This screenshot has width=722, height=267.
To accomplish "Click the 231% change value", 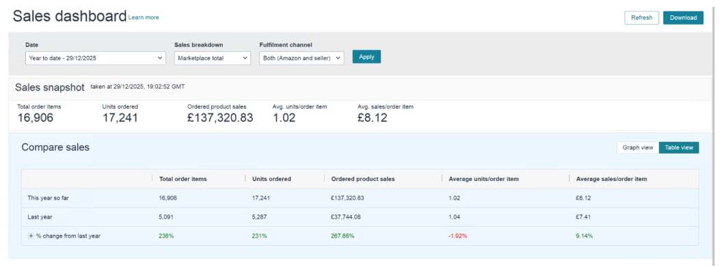I will pos(259,236).
